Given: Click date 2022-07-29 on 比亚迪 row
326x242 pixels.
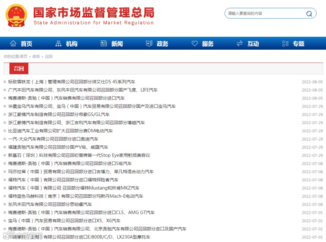Looking at the screenshot, I should pos(312,131).
